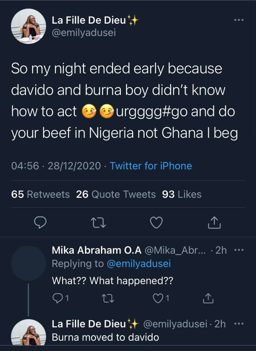Reply to Mika Abraham's comment
The height and width of the screenshot is (351, 256).
[58, 299]
